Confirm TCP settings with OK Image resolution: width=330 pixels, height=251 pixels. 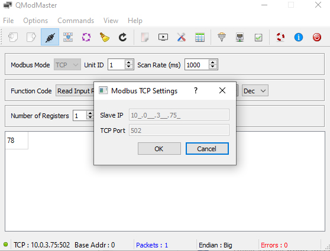(x=159, y=149)
